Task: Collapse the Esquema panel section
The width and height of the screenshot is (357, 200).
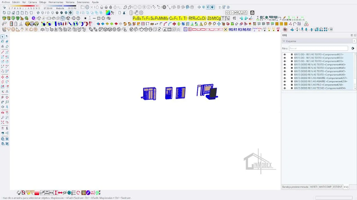Action: pos(284,41)
